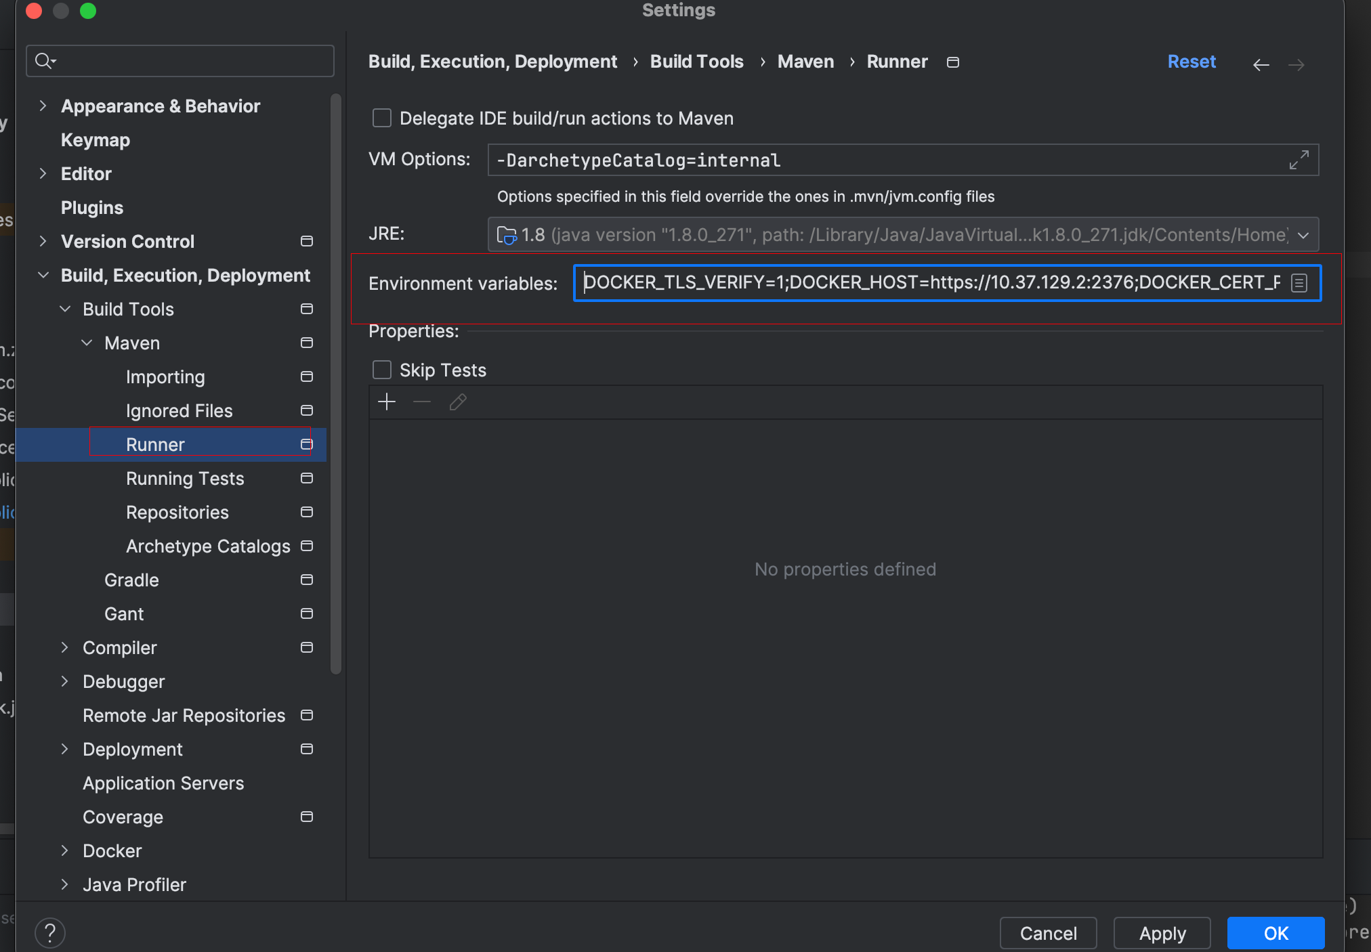Click project-level icon next to Runner breadcrumb
This screenshot has width=1371, height=952.
click(953, 62)
